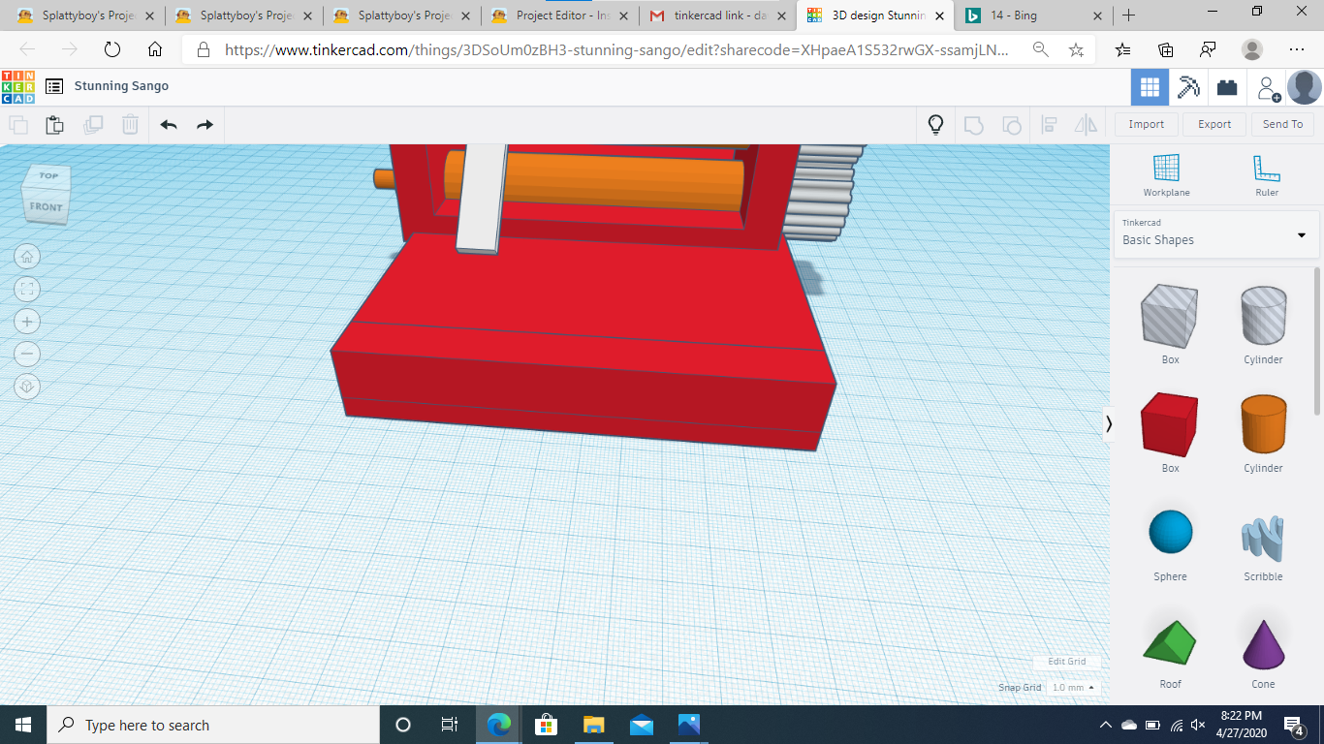The height and width of the screenshot is (744, 1324).
Task: Click the Ungroup shapes icon
Action: pyautogui.click(x=1011, y=124)
